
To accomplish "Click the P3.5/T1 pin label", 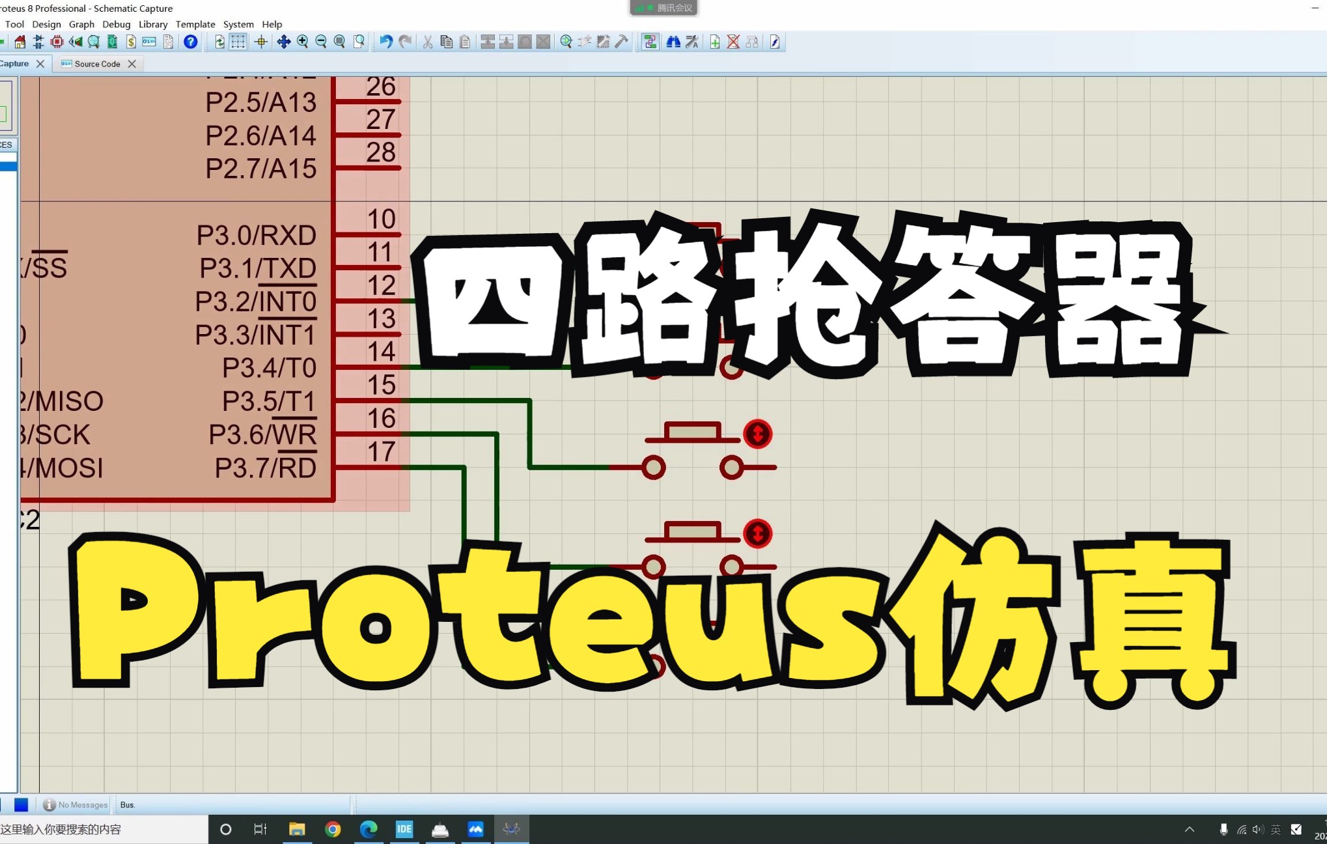I will click(269, 401).
